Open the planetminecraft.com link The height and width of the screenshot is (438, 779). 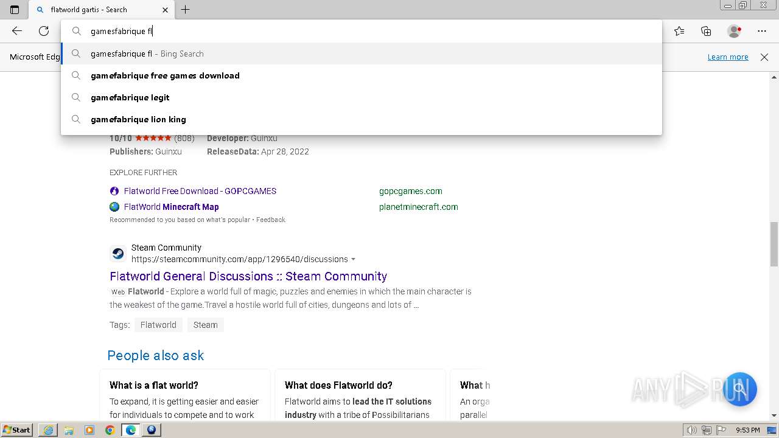click(x=419, y=207)
